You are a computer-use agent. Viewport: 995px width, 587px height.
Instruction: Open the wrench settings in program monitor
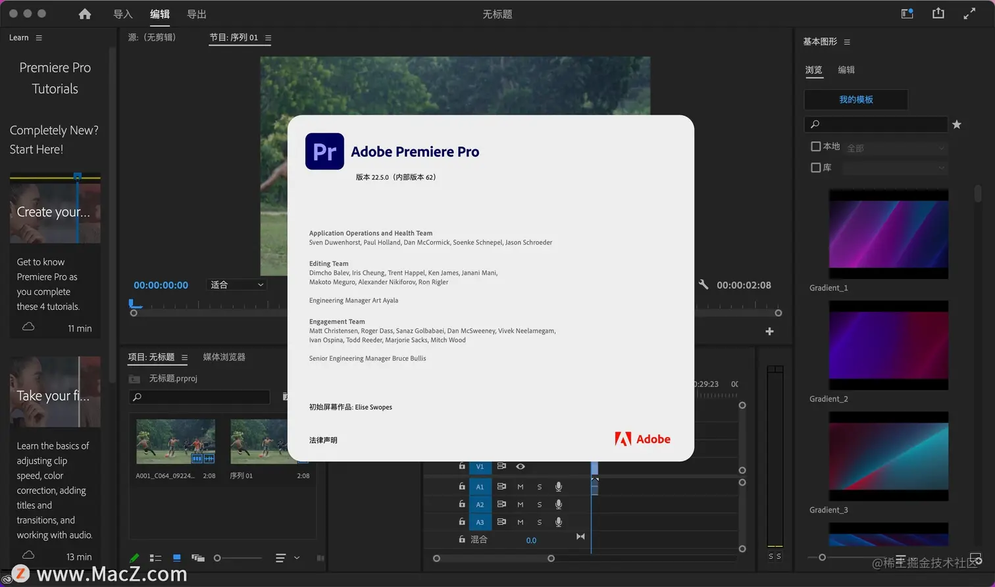703,284
